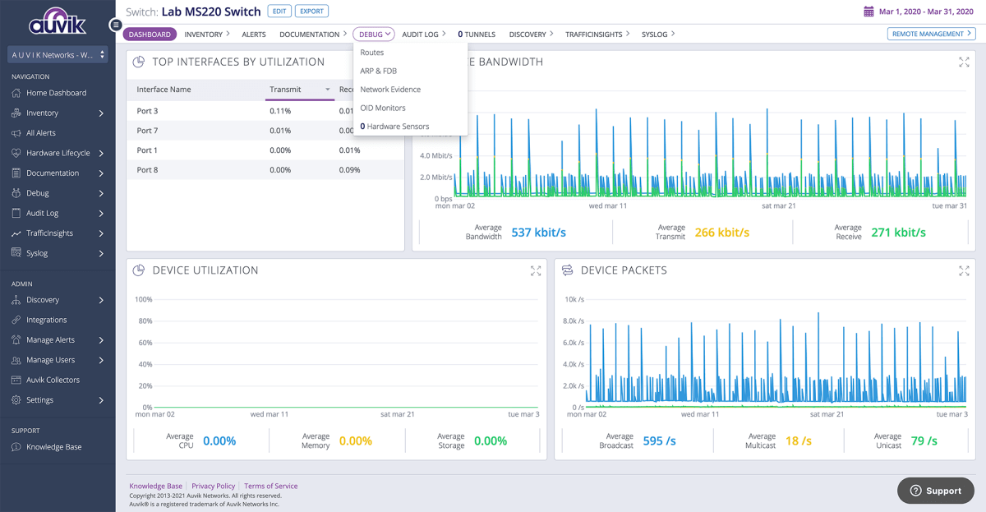Expand Documentation sidebar chevron
The height and width of the screenshot is (512, 986).
(101, 173)
